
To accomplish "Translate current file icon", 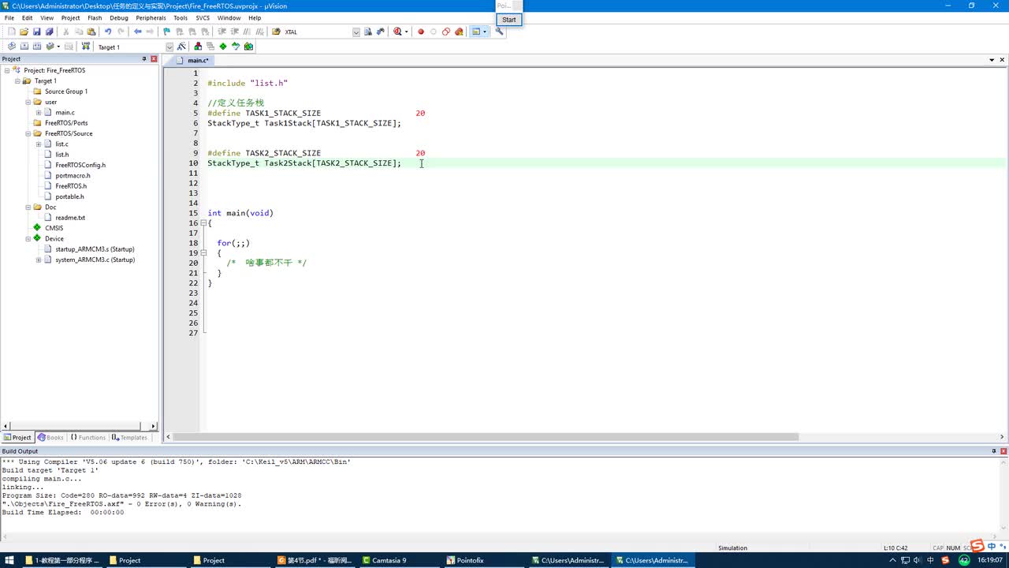I will (x=11, y=47).
